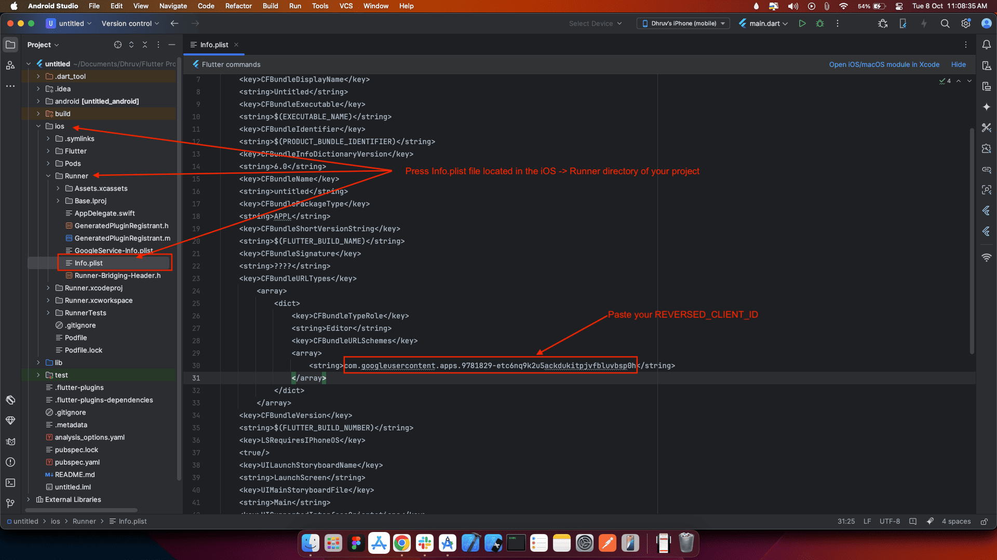The width and height of the screenshot is (997, 560).
Task: Open the Problems tool window icon
Action: tap(10, 462)
